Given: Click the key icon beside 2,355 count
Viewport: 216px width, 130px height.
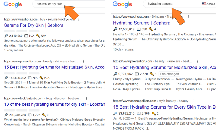Looking at the screenshot, I should click(154, 114).
